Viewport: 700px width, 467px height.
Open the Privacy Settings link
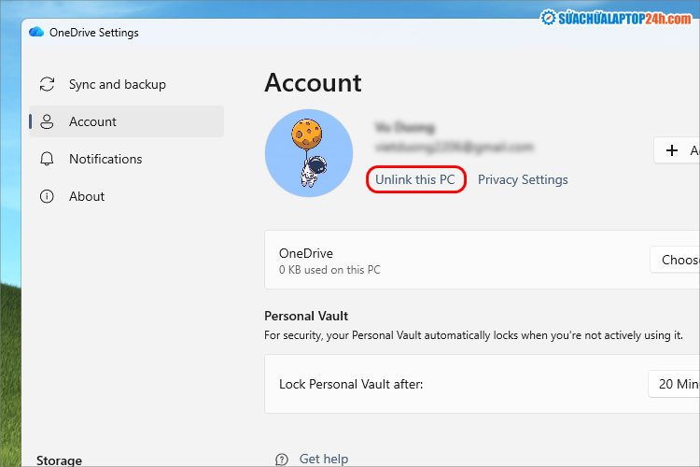pos(523,179)
